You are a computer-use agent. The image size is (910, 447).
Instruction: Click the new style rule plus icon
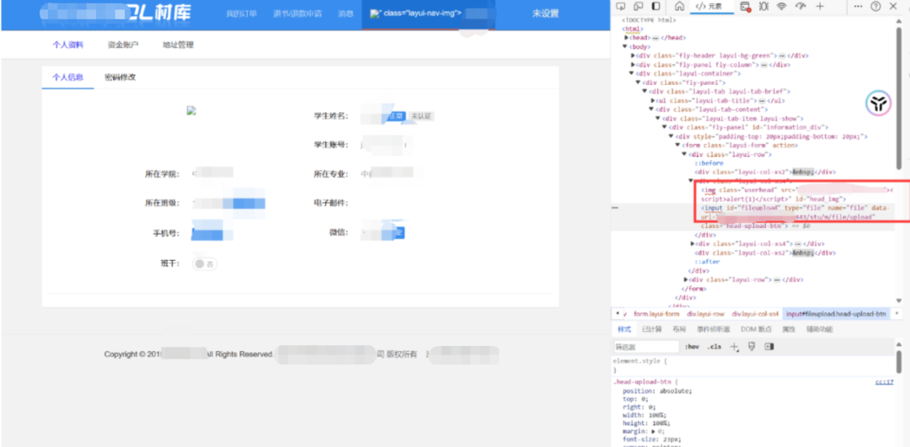(x=734, y=346)
